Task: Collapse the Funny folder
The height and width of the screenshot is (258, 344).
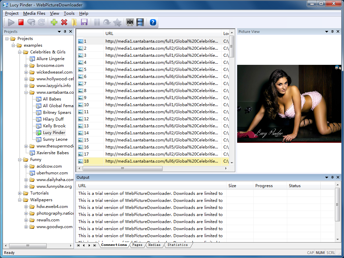Action: point(19,160)
